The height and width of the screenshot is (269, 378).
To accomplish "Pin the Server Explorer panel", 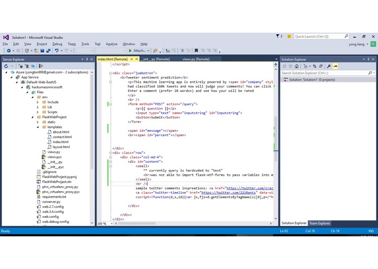I will coord(87,59).
